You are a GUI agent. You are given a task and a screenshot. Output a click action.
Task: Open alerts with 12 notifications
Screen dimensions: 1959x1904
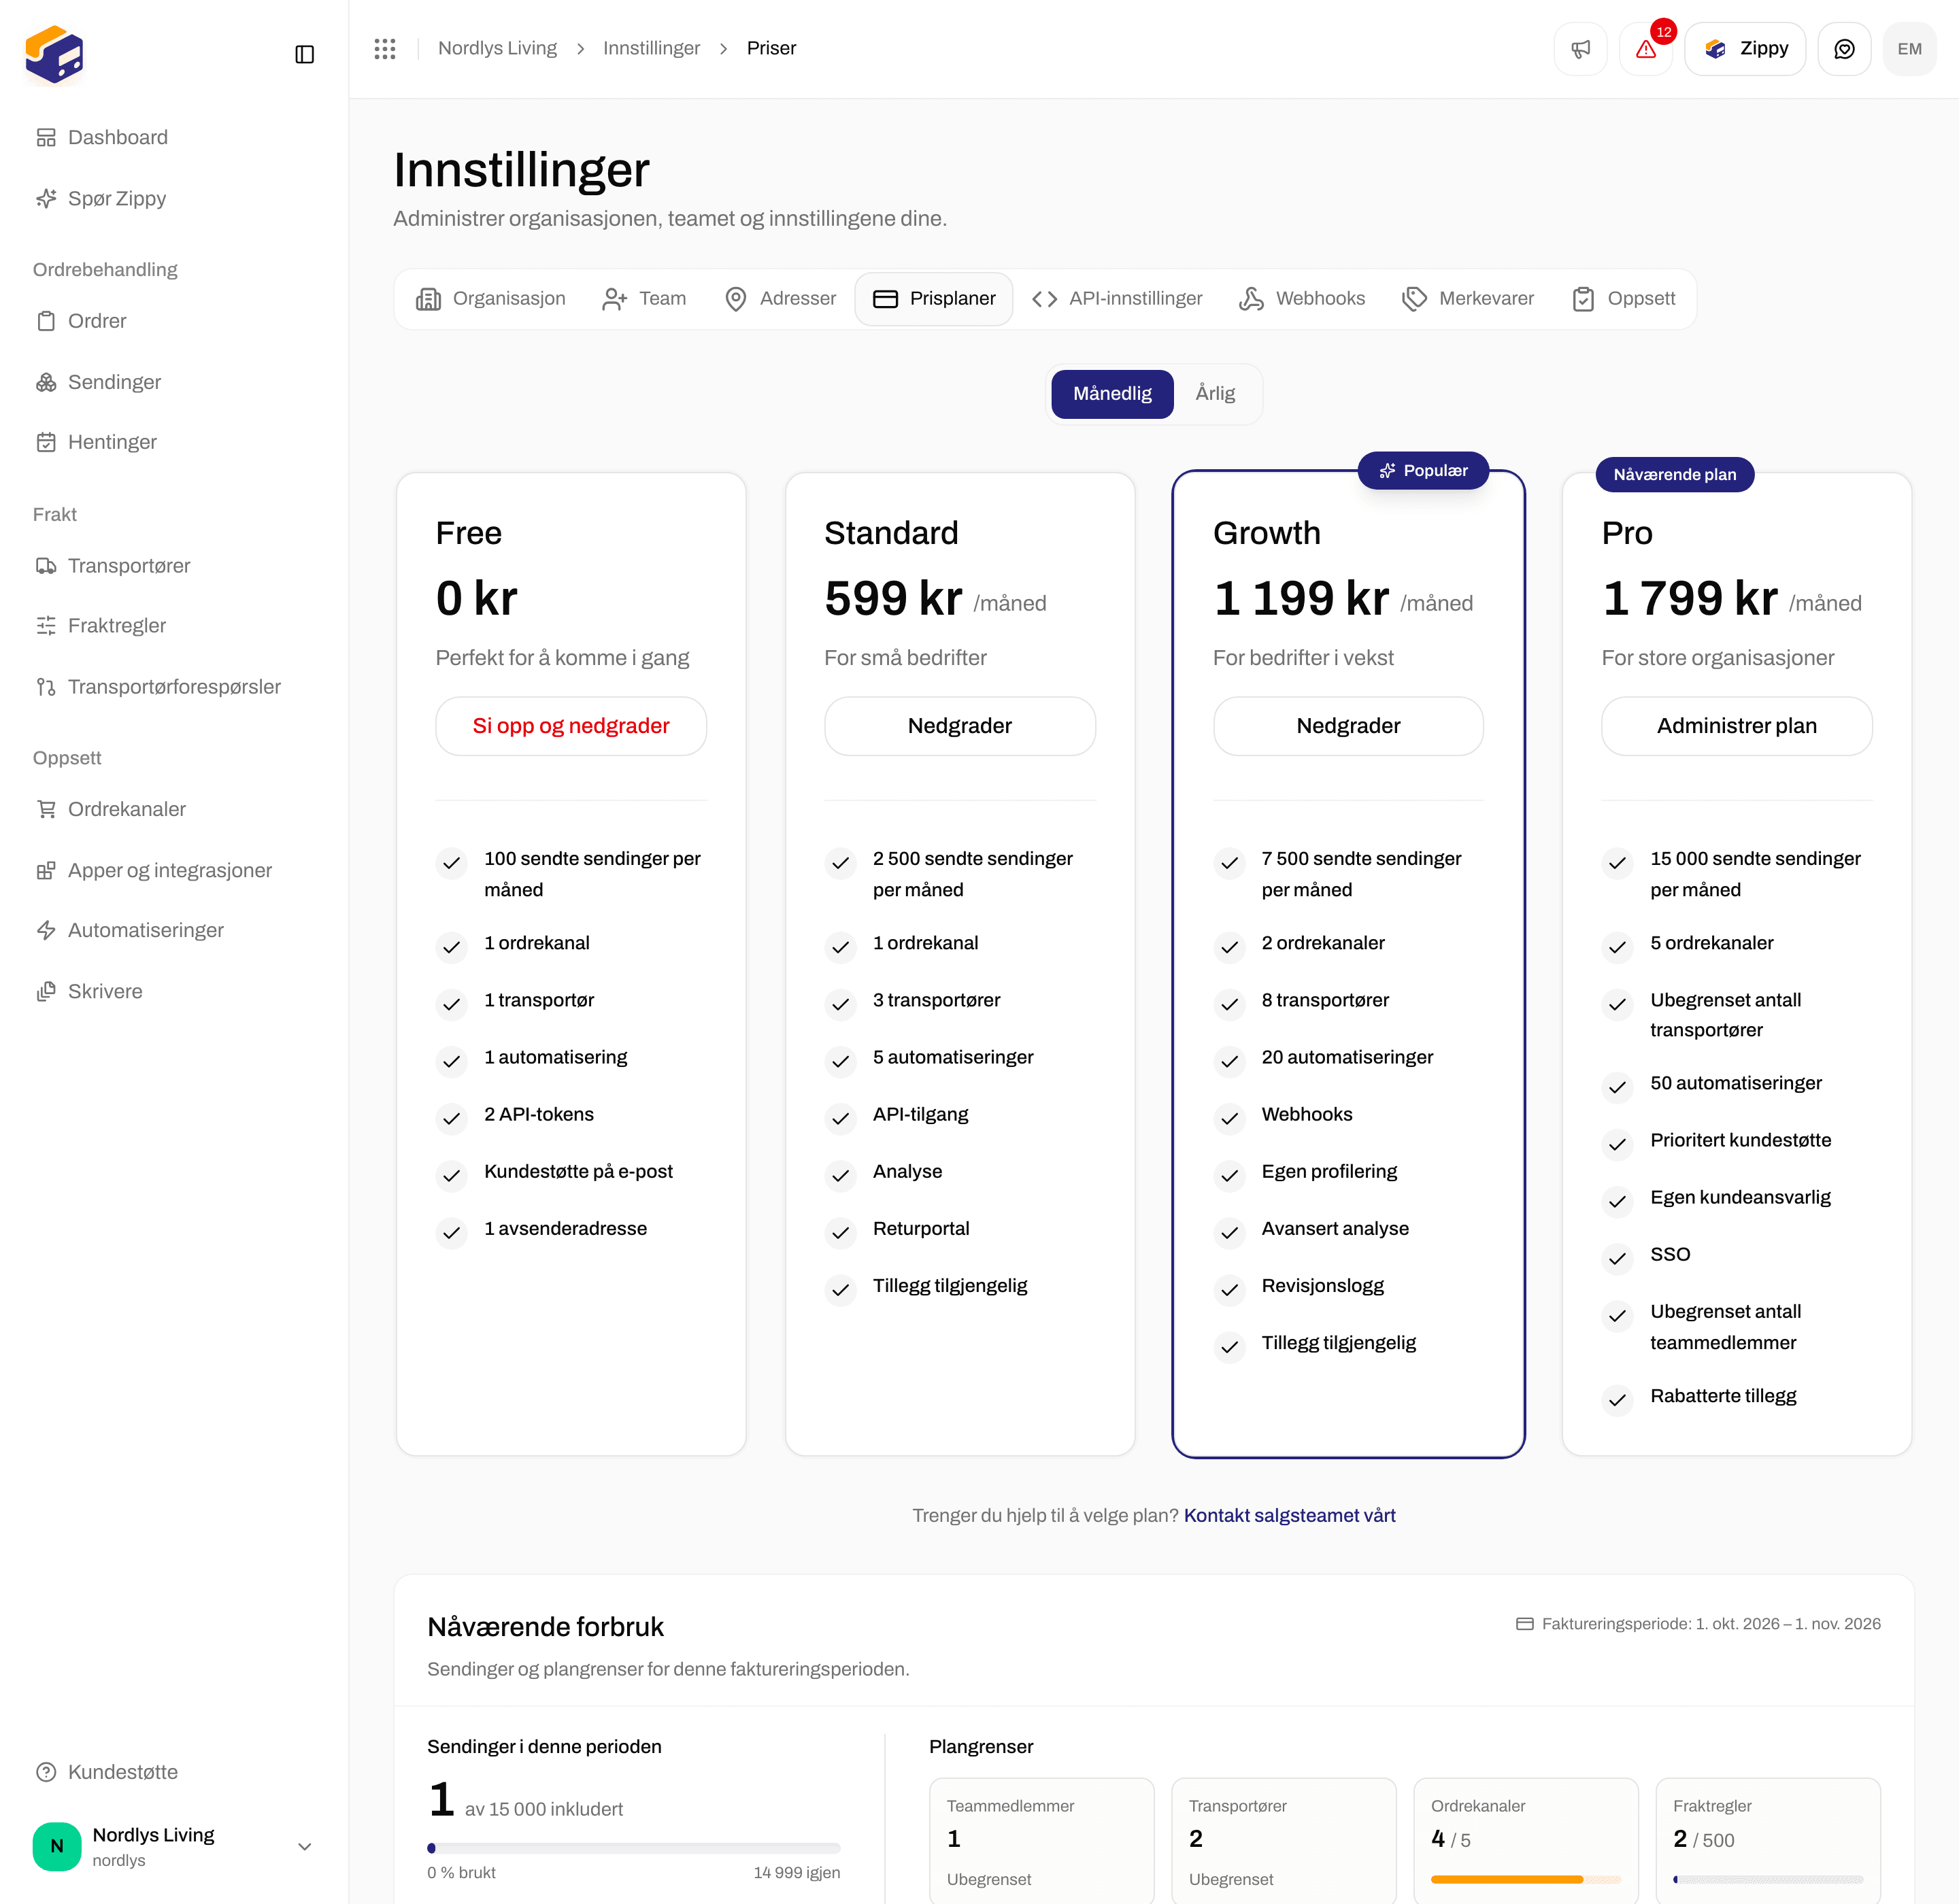1646,49
